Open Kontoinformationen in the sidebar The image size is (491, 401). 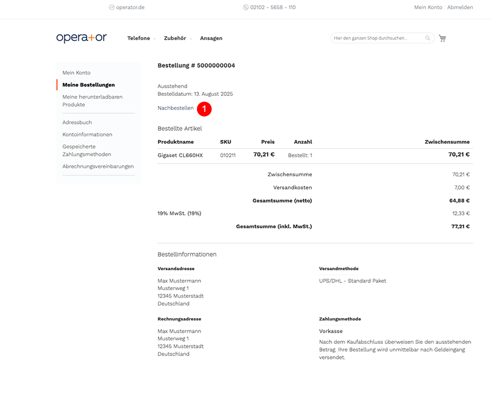[x=87, y=134]
